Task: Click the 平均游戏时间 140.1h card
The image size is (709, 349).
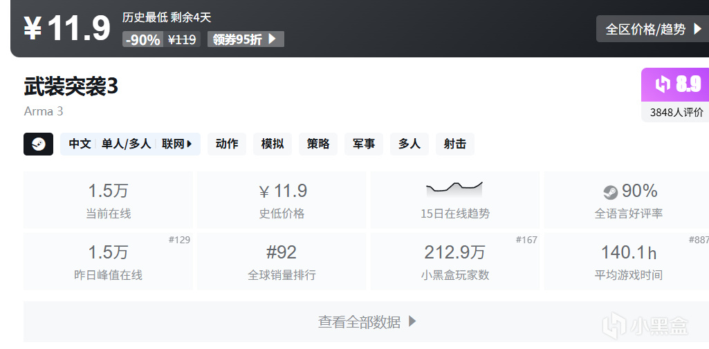Action: (627, 261)
